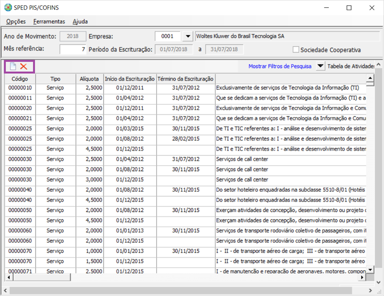Sort by the Alíquota column header

pyautogui.click(x=89, y=78)
